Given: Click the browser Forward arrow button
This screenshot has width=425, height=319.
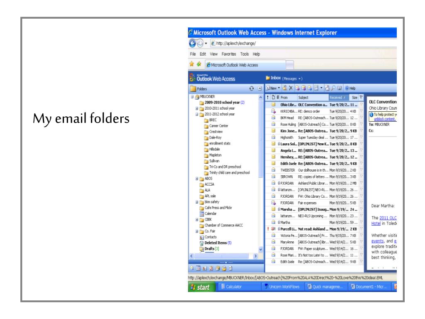Looking at the screenshot, I should coord(200,43).
